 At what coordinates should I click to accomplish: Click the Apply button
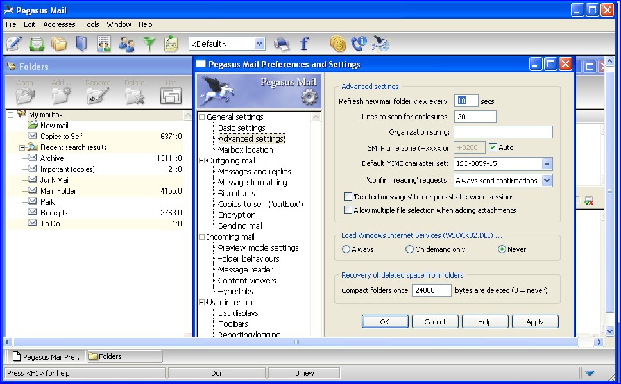point(534,322)
